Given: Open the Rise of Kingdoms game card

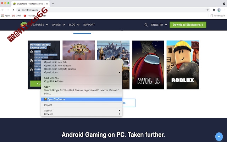Looking at the screenshot, I should [x=79, y=50].
